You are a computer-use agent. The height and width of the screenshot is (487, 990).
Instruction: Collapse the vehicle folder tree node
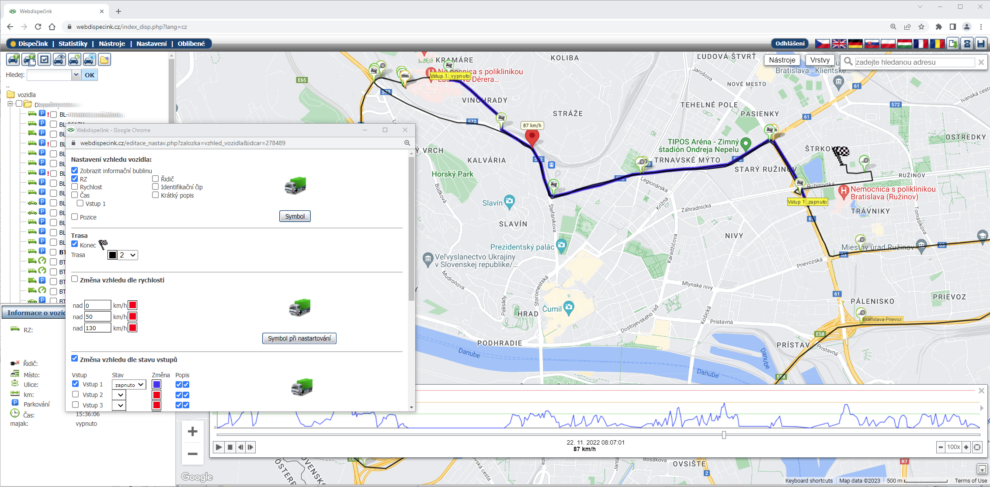coord(10,104)
